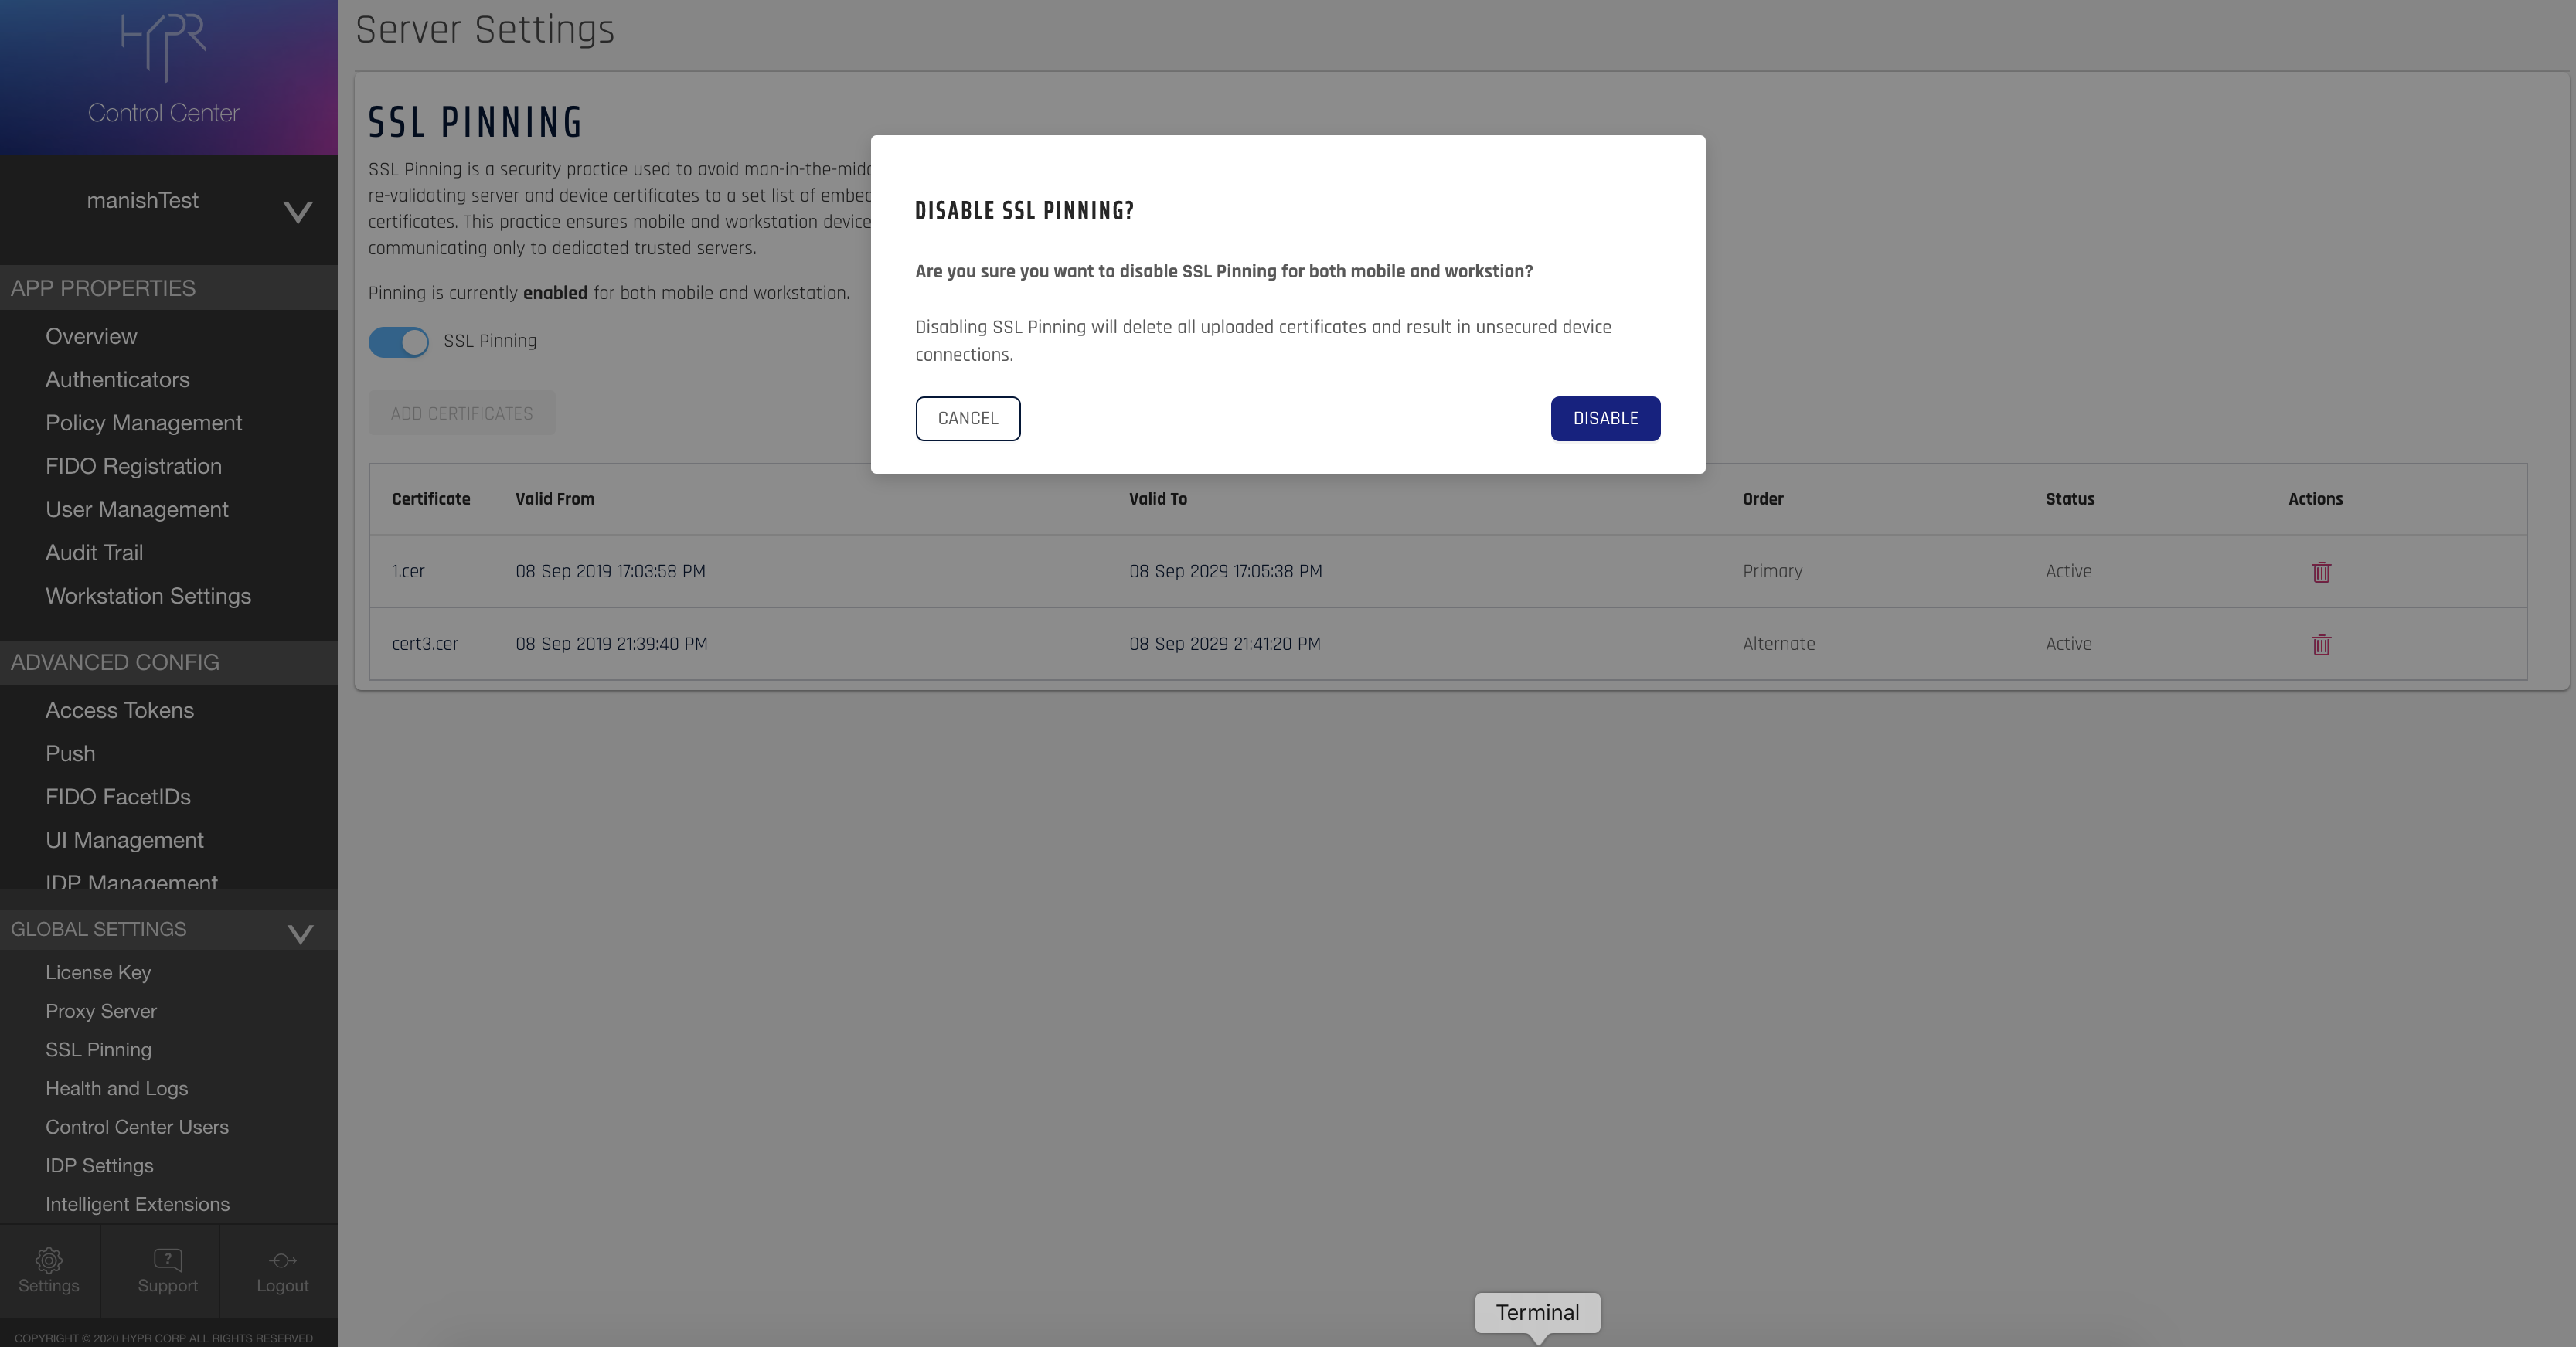The width and height of the screenshot is (2576, 1347).
Task: Go to Audit Trail menu item
Action: [x=94, y=553]
